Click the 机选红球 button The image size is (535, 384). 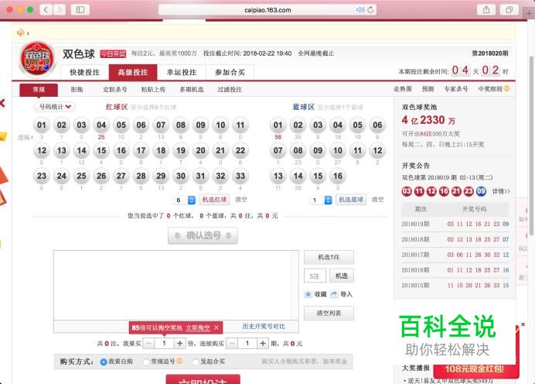coord(214,200)
